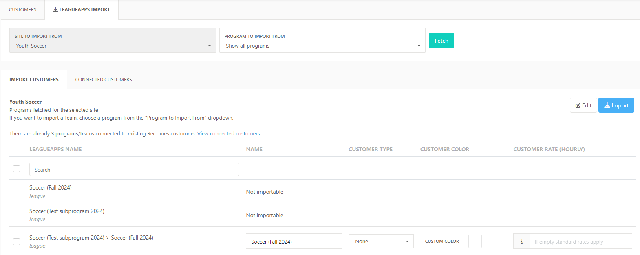Open the Customers tab
640x255 pixels.
22,10
